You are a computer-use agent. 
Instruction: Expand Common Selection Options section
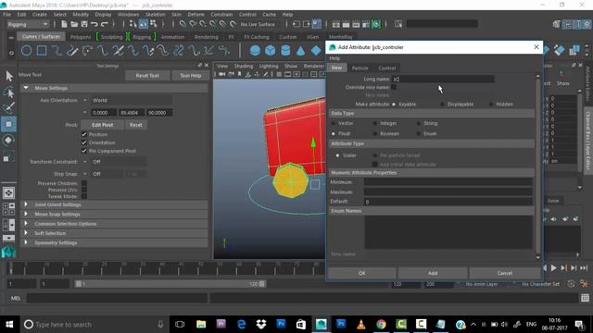click(26, 224)
